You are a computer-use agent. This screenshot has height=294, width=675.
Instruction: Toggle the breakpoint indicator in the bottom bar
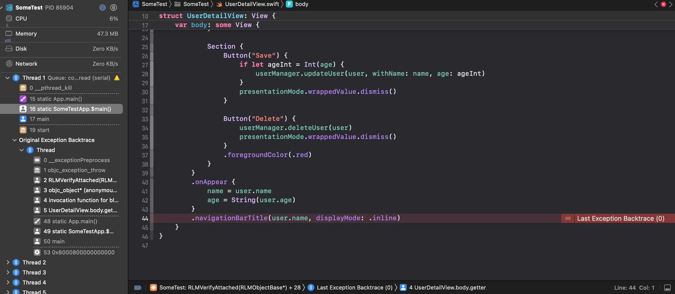tap(138, 288)
